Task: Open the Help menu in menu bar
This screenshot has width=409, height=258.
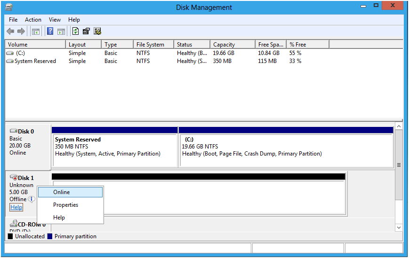Action: click(x=74, y=20)
